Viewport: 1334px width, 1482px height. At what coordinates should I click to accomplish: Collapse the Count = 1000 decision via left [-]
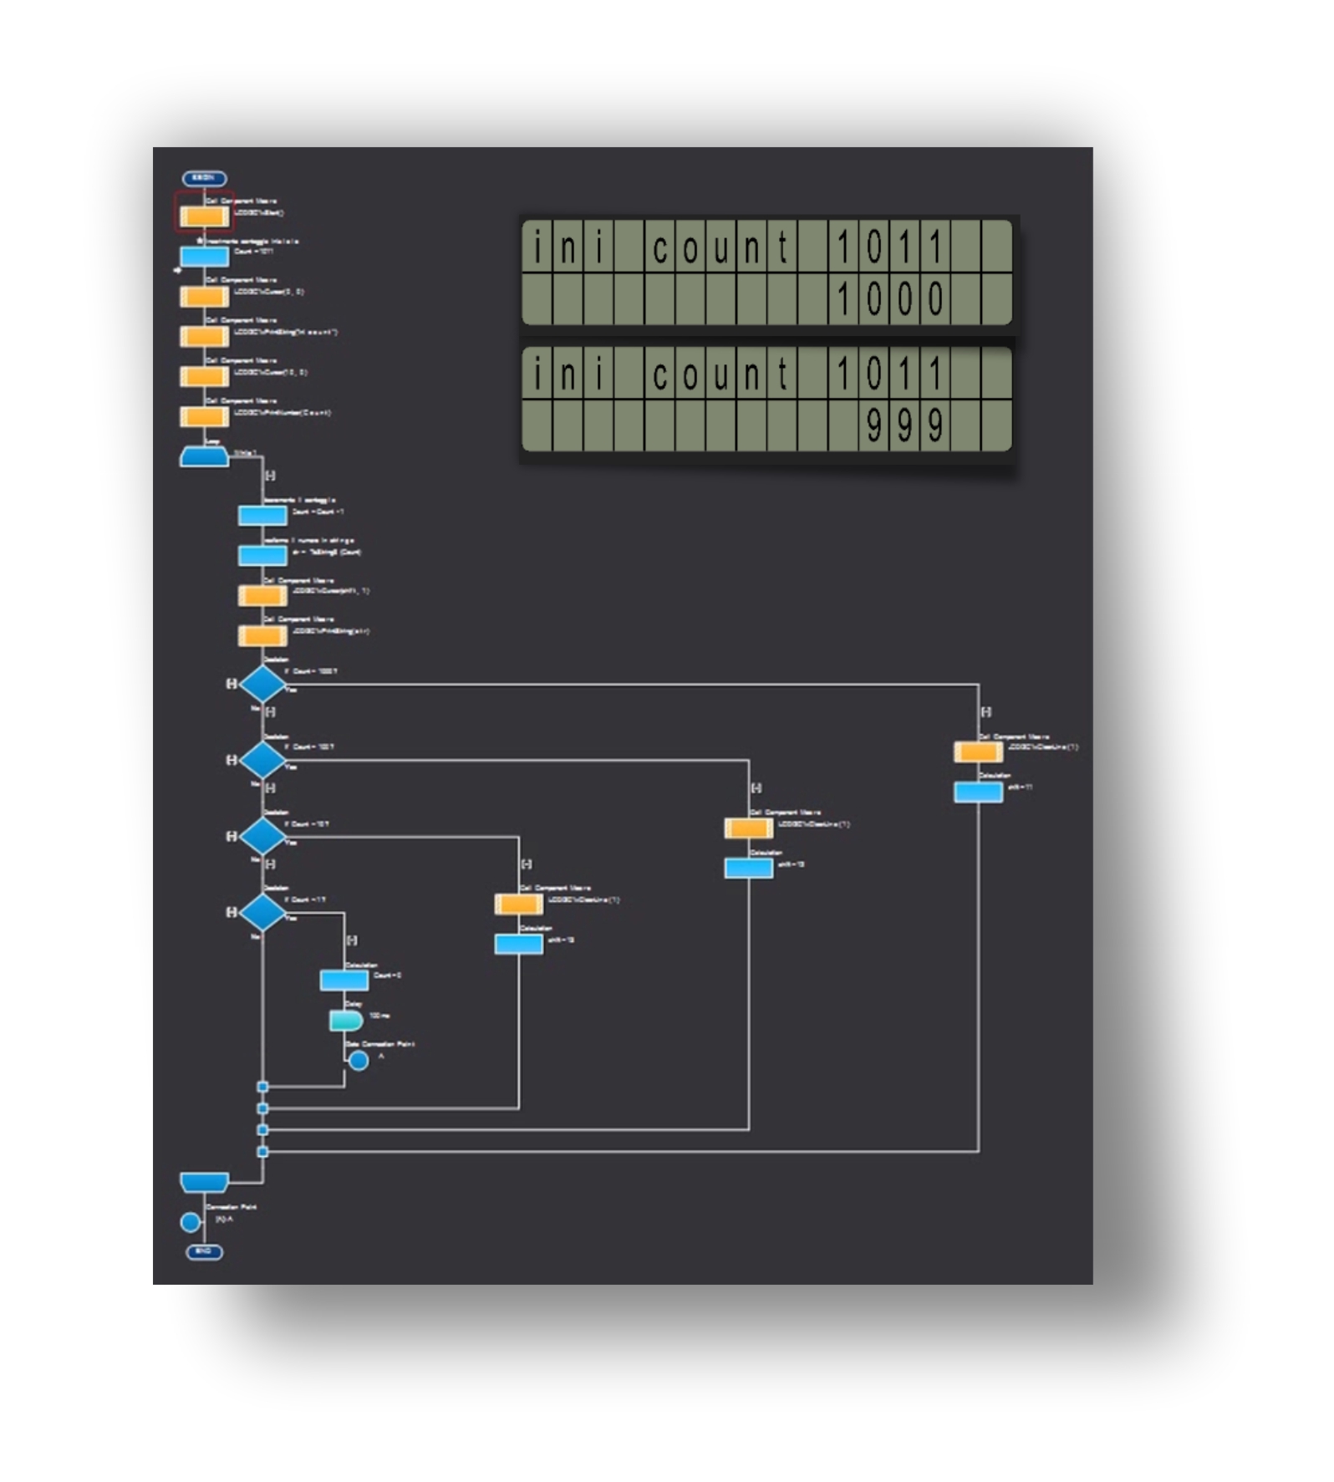coord(232,684)
